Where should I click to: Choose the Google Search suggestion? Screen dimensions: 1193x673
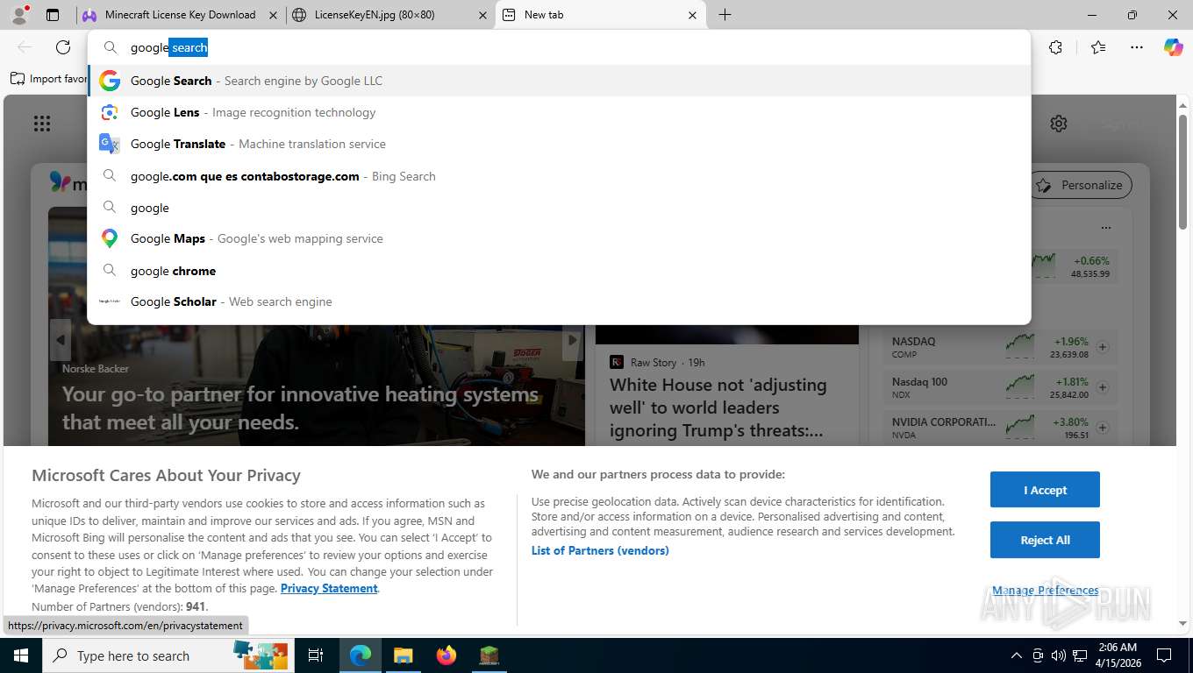[559, 81]
